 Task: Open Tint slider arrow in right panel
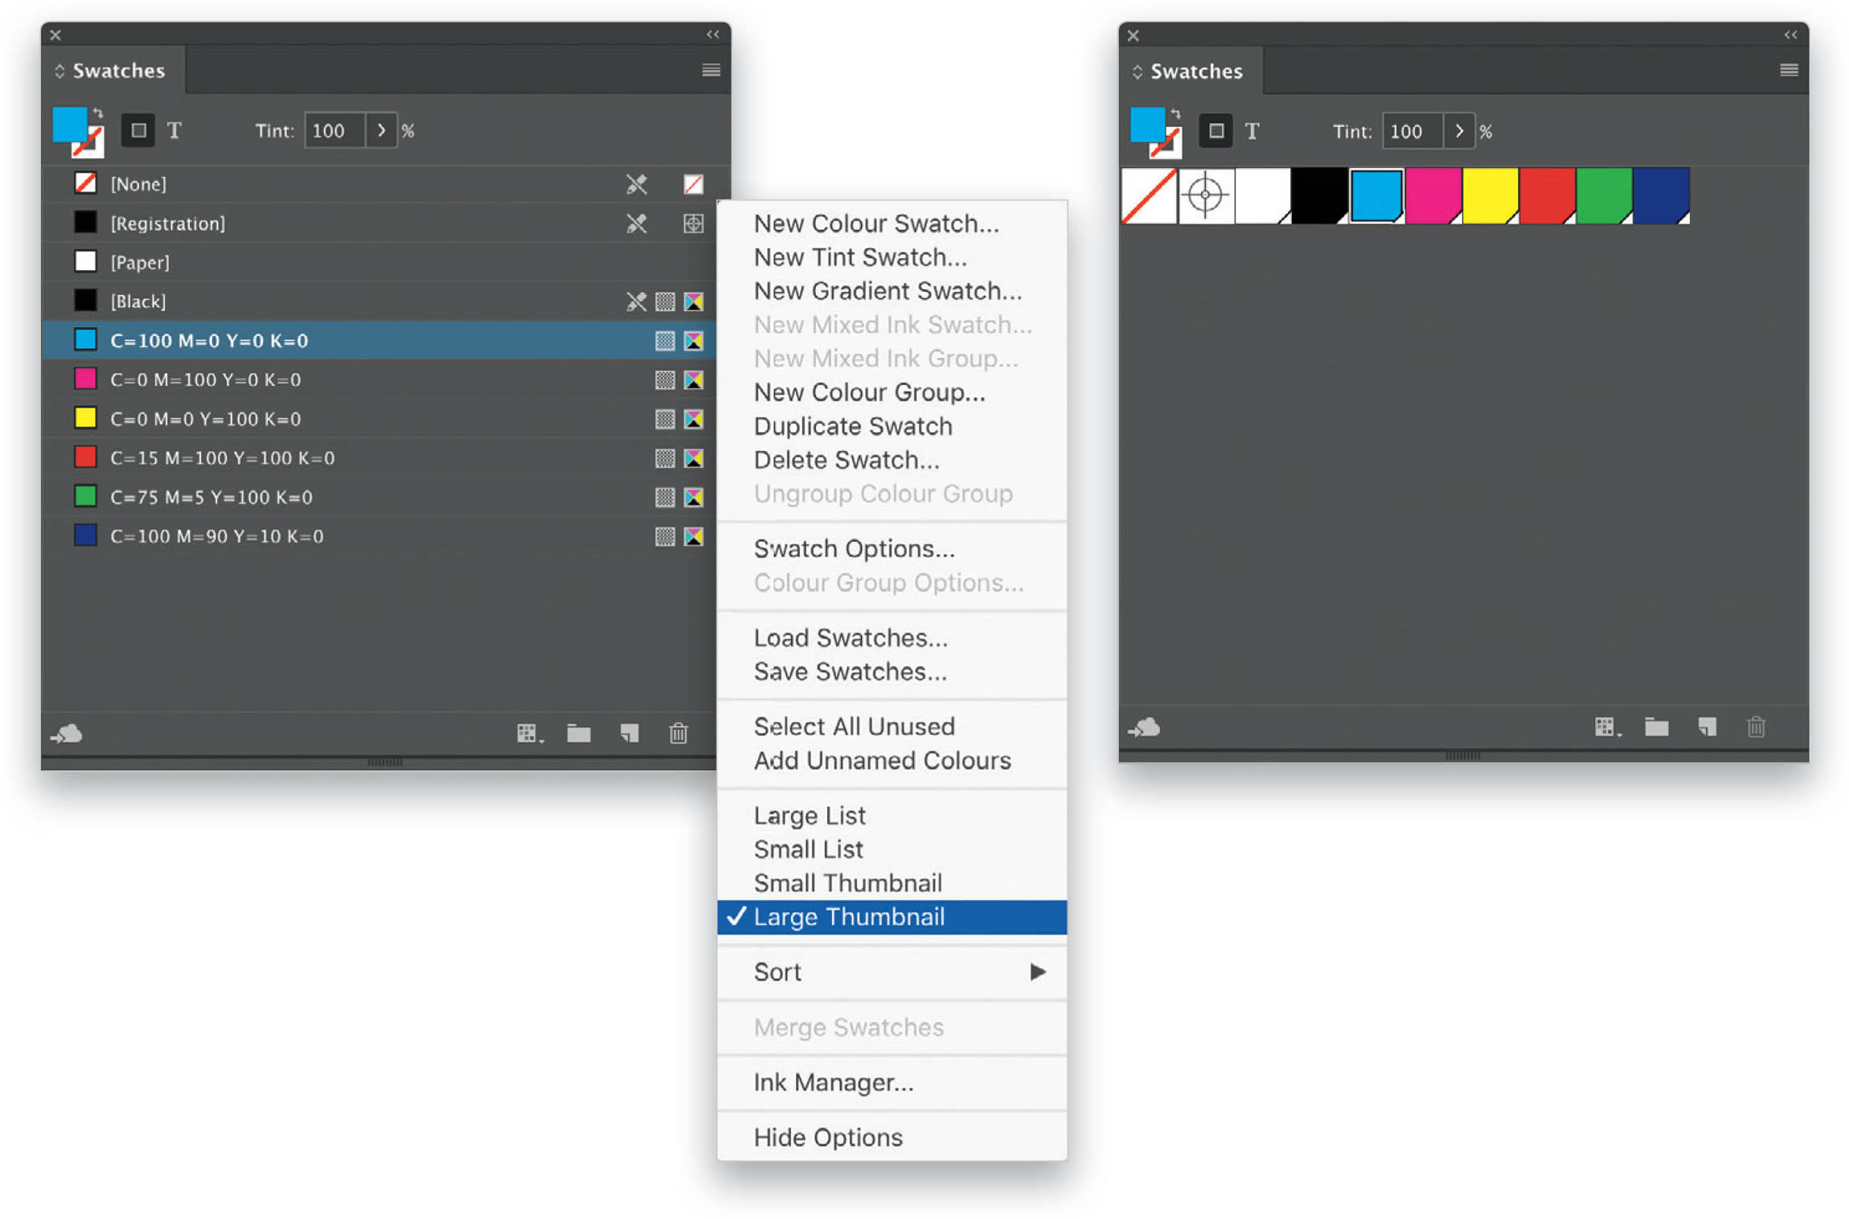pyautogui.click(x=1458, y=131)
